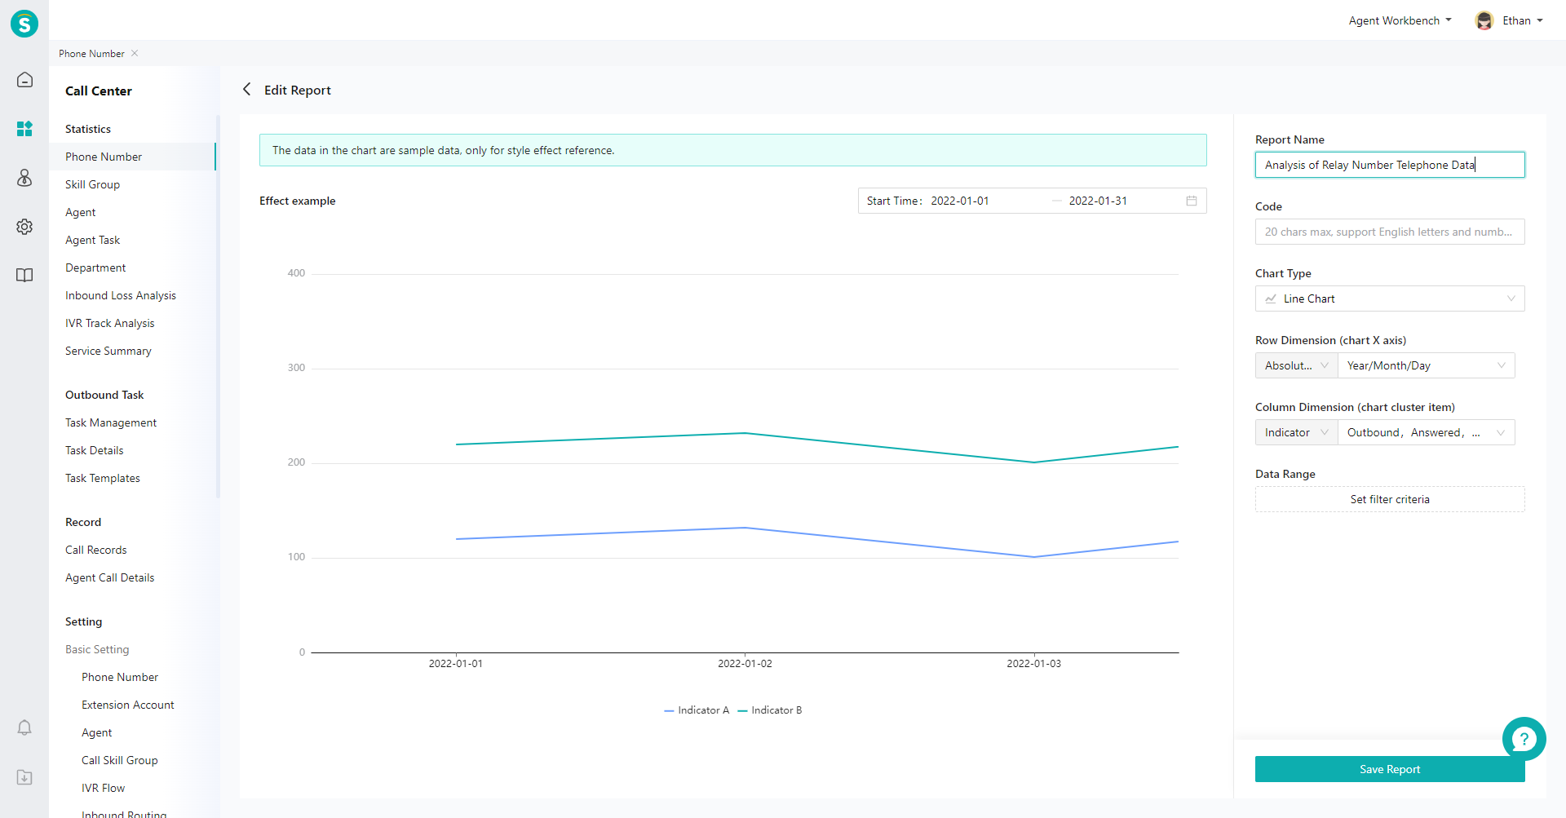Click the Call Center title

(99, 91)
